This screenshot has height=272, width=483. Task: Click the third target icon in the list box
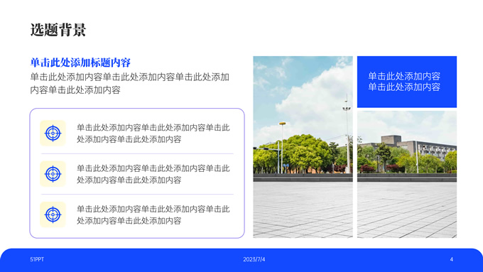[x=53, y=214]
